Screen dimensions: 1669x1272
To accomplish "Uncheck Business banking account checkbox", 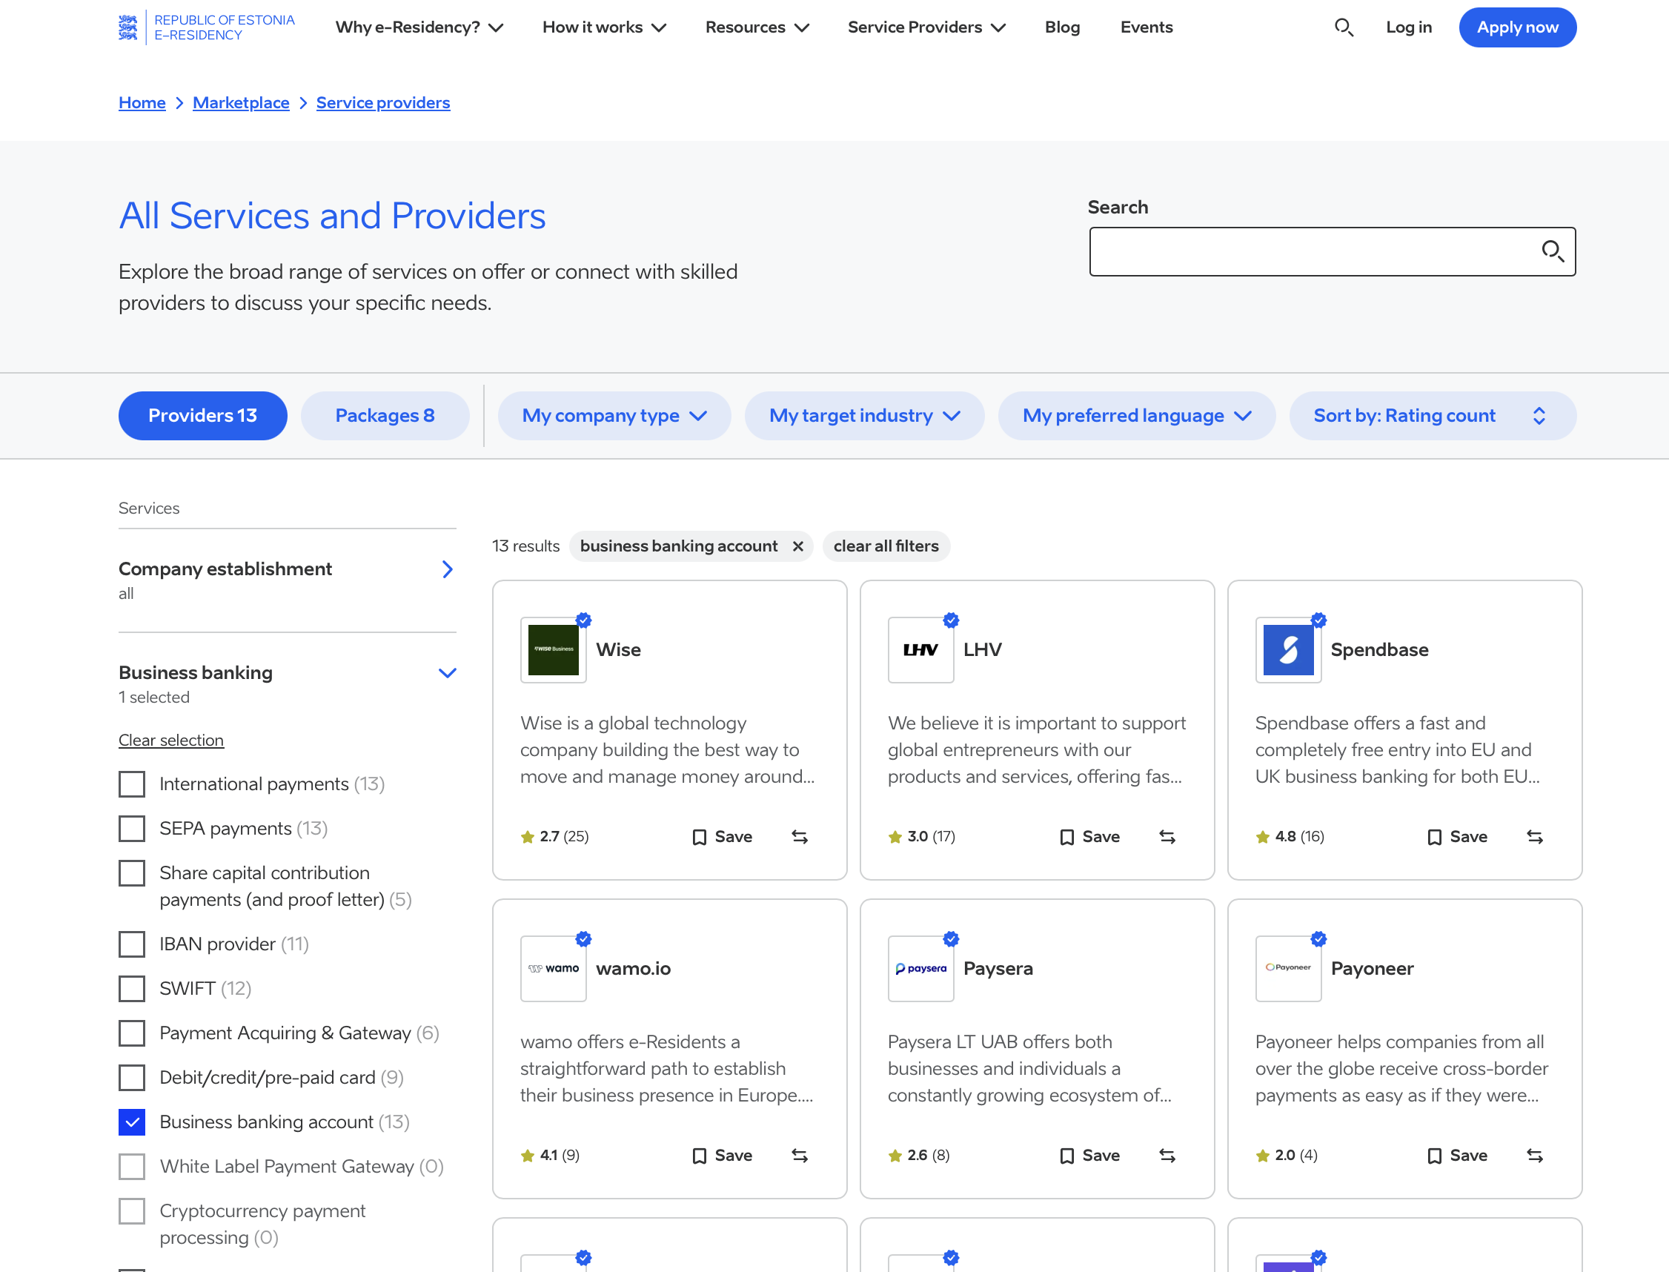I will tap(132, 1122).
